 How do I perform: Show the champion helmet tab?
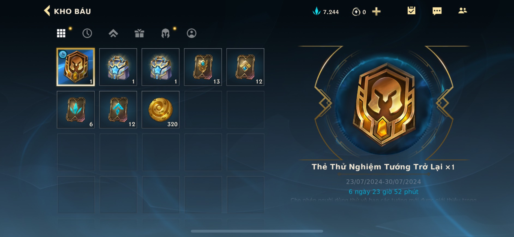166,33
